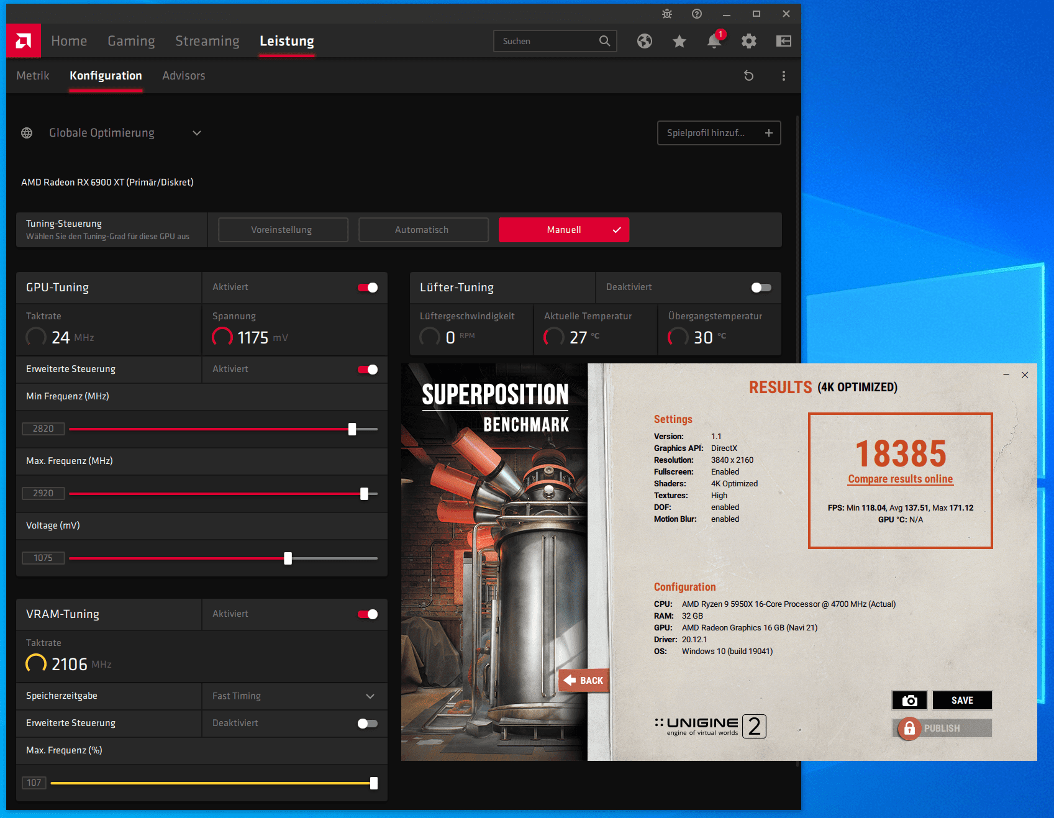Click the globe icon beside Globale Optimierung
This screenshot has width=1054, height=818.
point(27,133)
